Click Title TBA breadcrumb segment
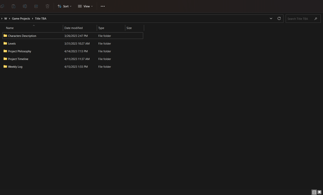This screenshot has height=195, width=323. 41,19
